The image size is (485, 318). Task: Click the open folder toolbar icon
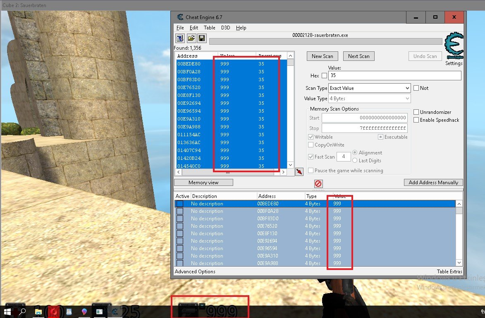point(191,39)
